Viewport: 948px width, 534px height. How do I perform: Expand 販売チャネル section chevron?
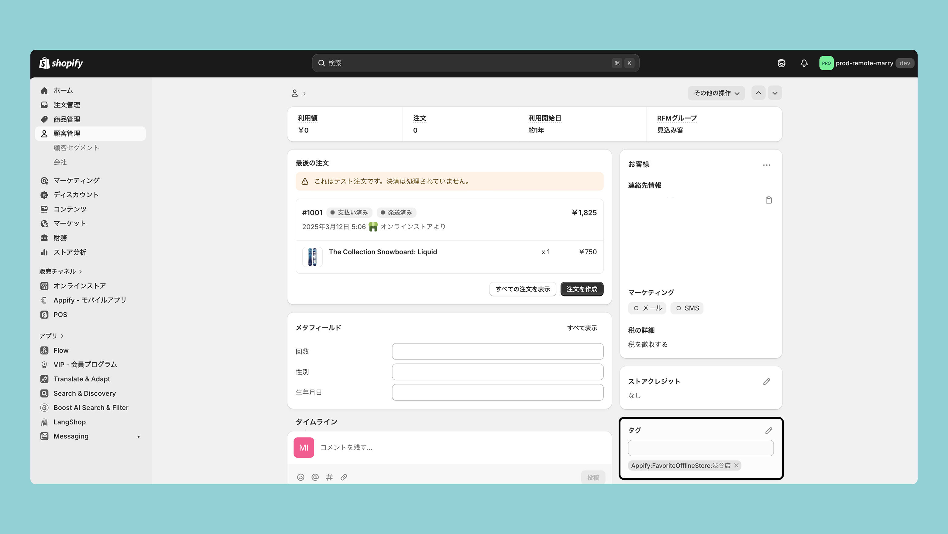[81, 272]
